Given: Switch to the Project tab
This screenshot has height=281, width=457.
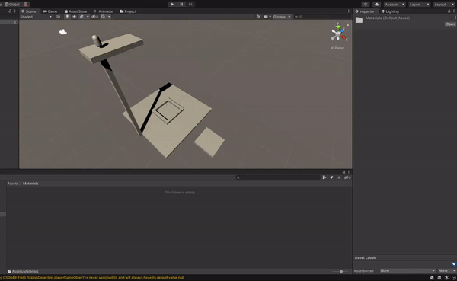Looking at the screenshot, I should (128, 11).
